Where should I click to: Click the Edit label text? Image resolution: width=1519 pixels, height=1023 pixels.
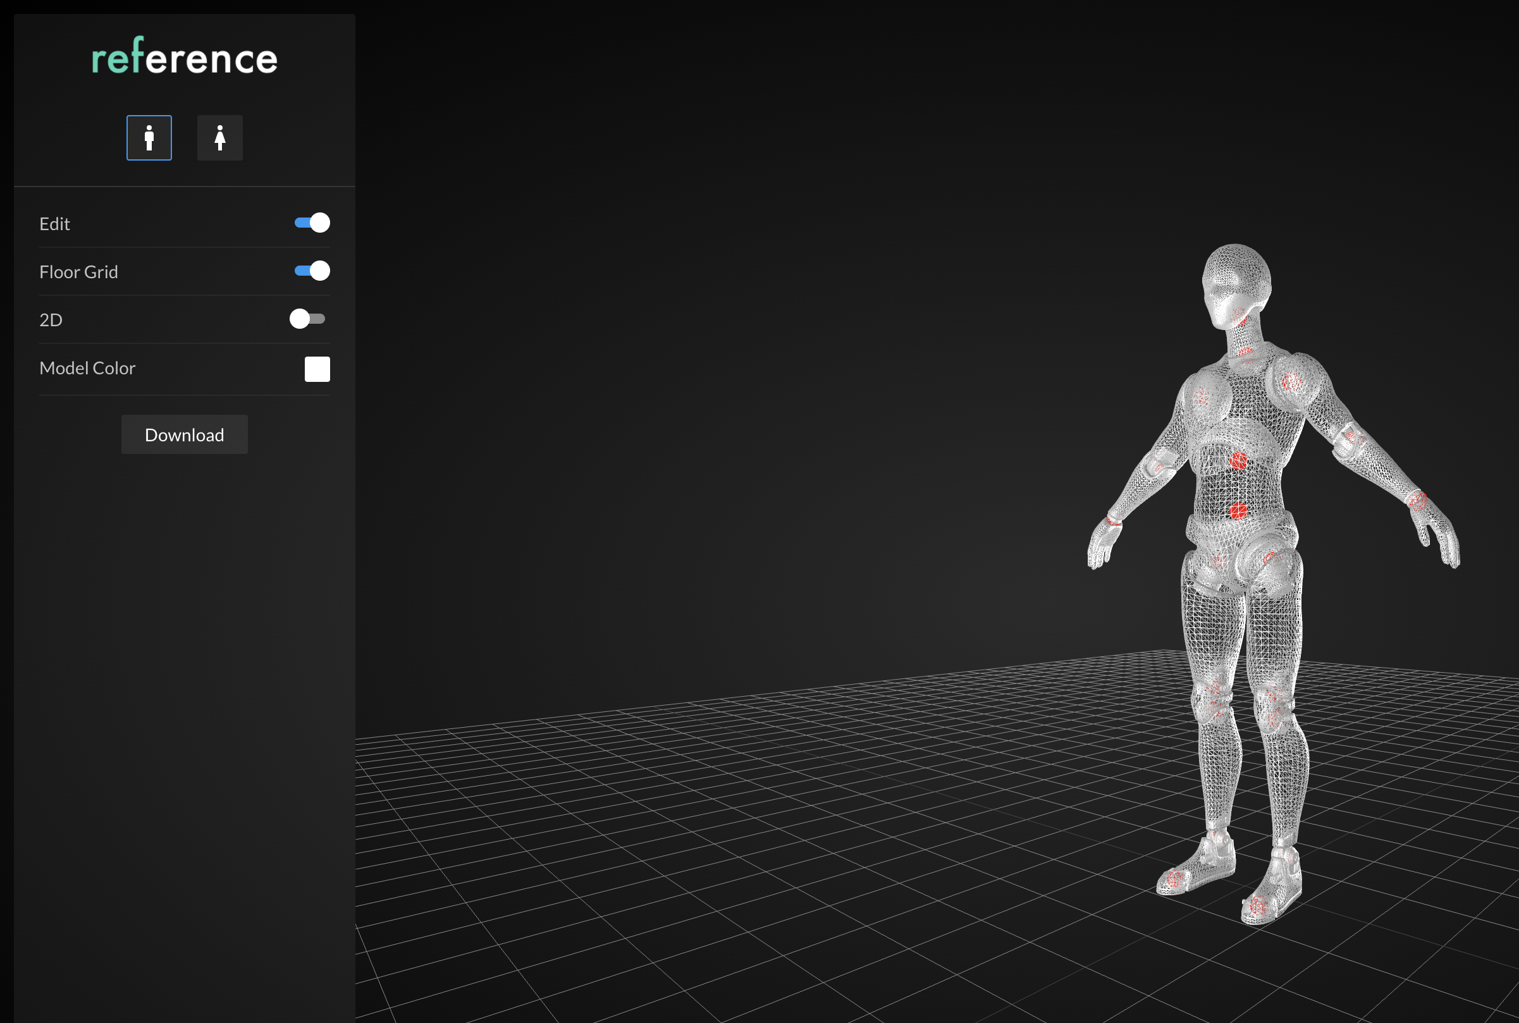(x=54, y=224)
